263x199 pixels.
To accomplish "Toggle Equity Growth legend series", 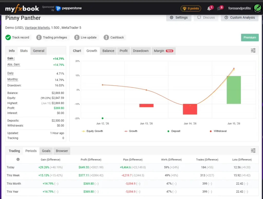I will click(92, 131).
